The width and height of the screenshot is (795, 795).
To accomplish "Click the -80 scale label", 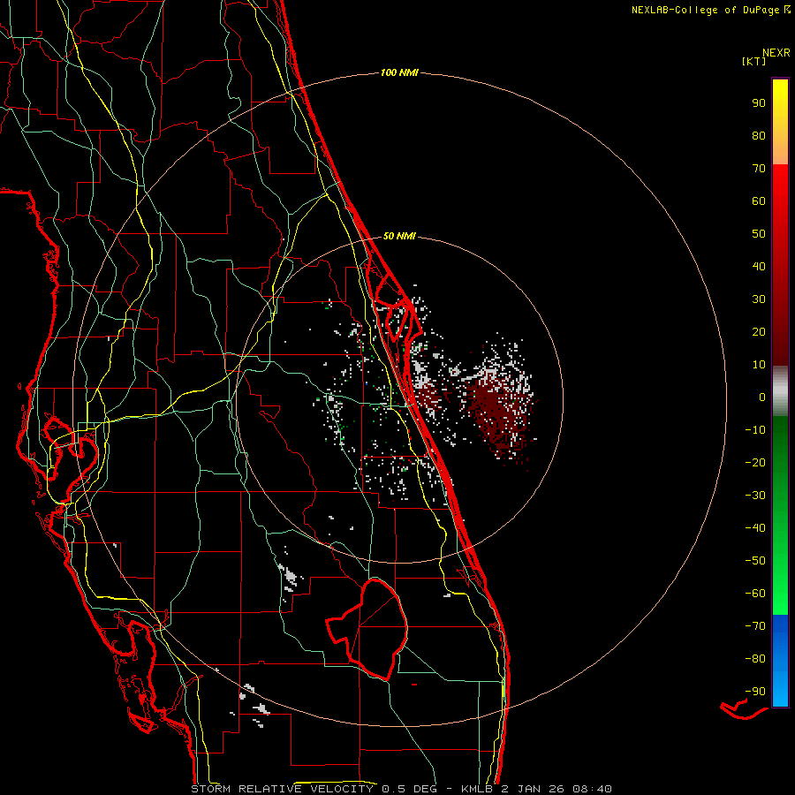I will [x=755, y=659].
